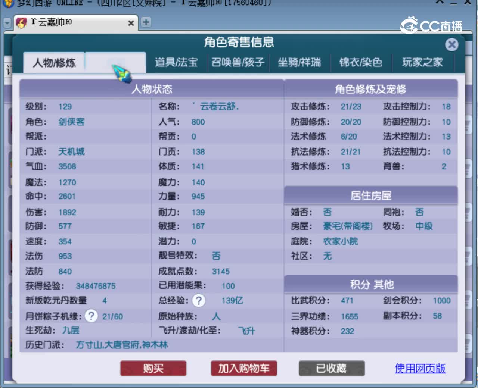Screen dimensions: 478x388
Task: Click the 伤害 value 1892
Action: [67, 212]
